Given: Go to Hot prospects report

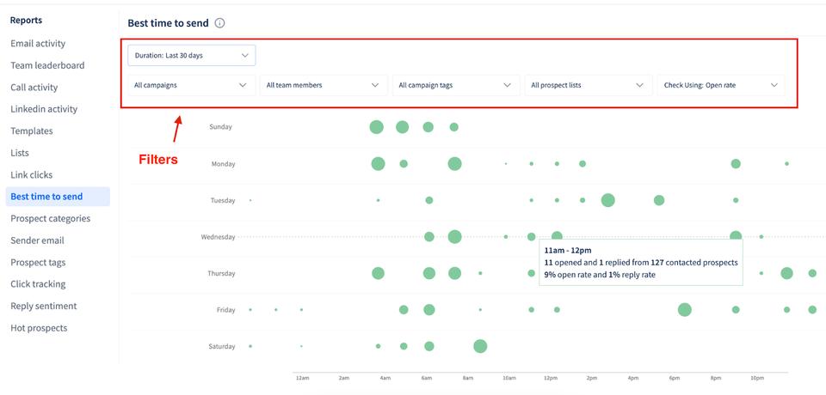Looking at the screenshot, I should click(39, 328).
